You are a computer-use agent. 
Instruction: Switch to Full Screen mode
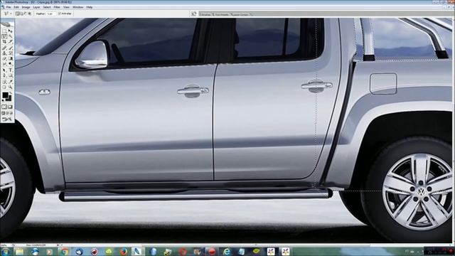tap(11, 113)
